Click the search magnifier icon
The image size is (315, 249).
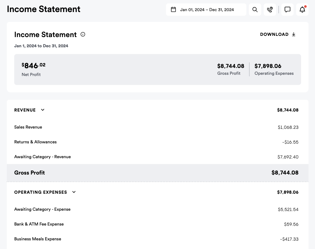[255, 10]
